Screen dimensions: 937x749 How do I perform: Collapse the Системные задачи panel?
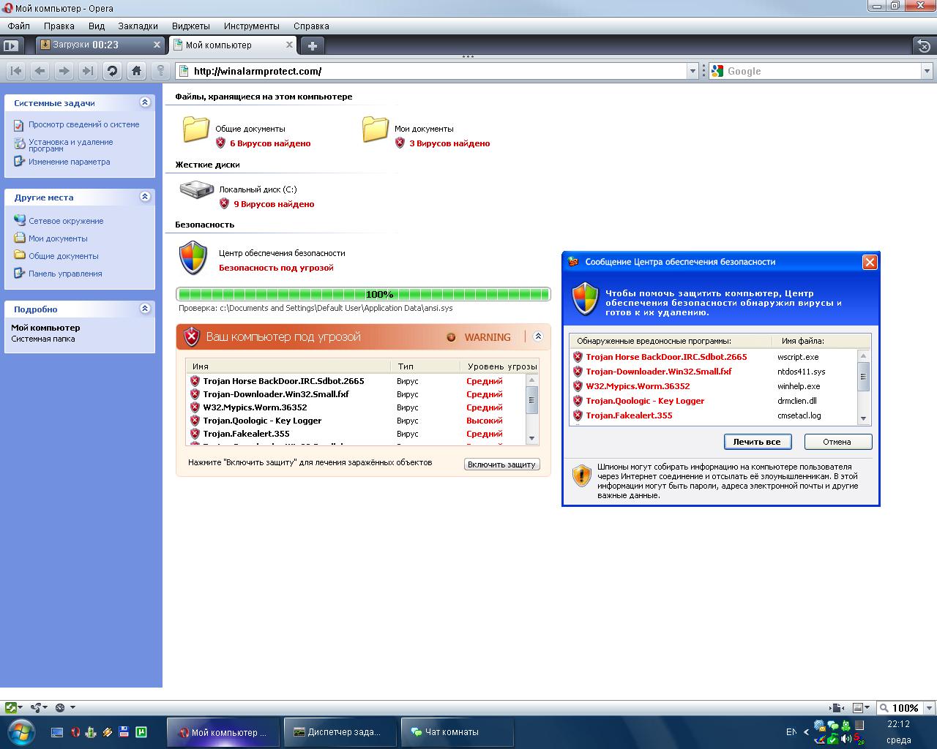[145, 102]
